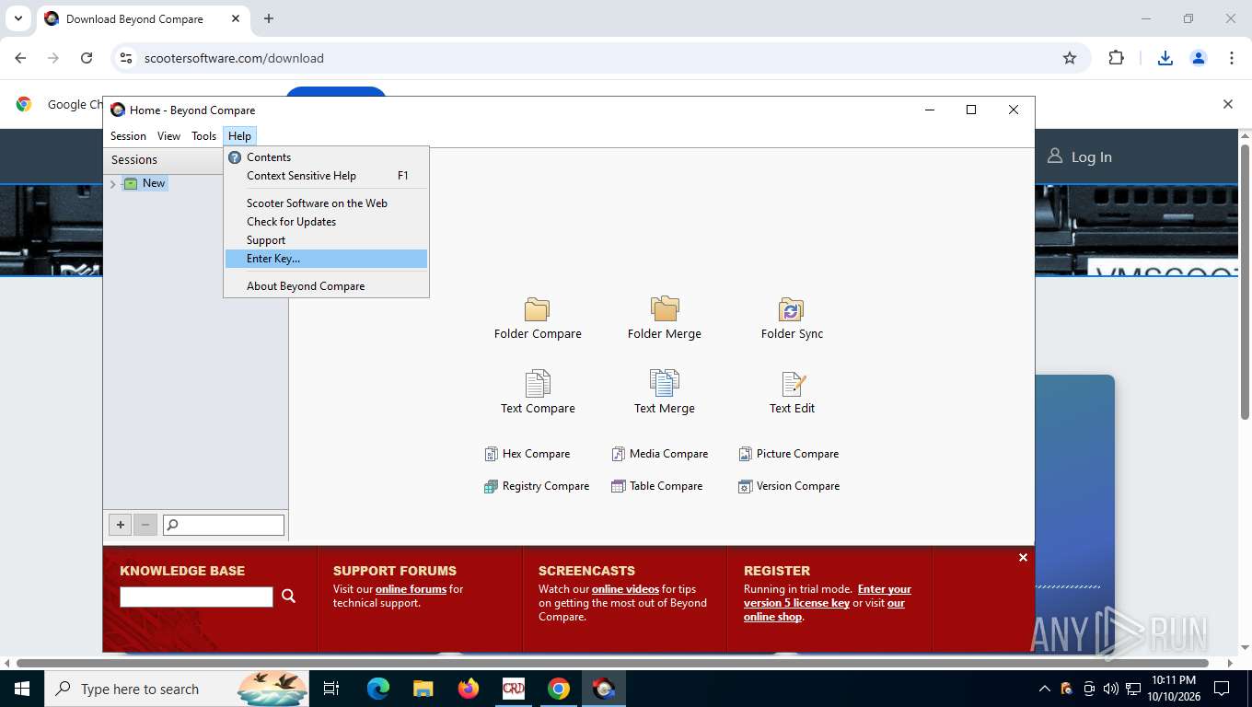Screen dimensions: 1252x707
Task: Open About Beyond Compare
Action: point(326,286)
